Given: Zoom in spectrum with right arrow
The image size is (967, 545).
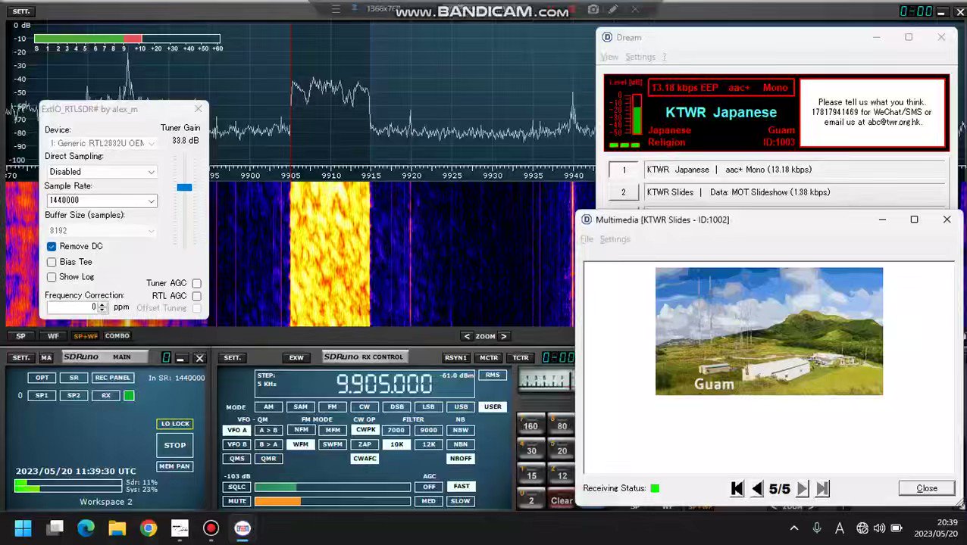Looking at the screenshot, I should (x=503, y=336).
